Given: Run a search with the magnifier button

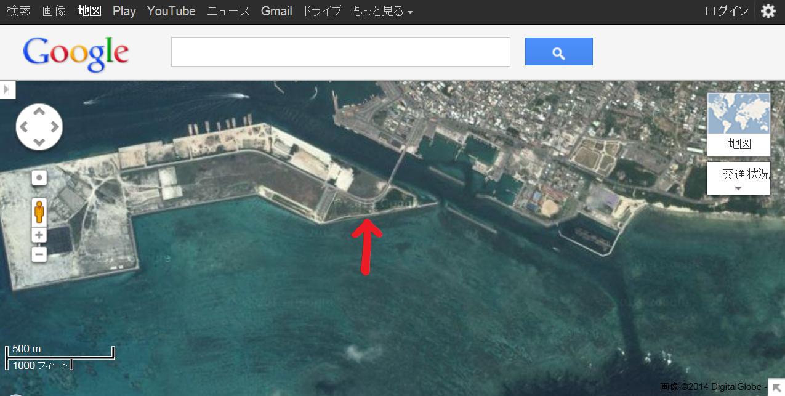Looking at the screenshot, I should coord(558,51).
